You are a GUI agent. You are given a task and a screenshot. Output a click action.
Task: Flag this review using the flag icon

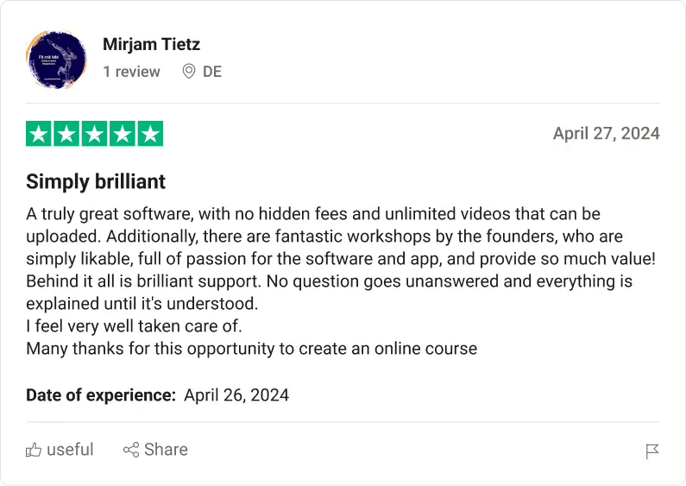point(652,451)
